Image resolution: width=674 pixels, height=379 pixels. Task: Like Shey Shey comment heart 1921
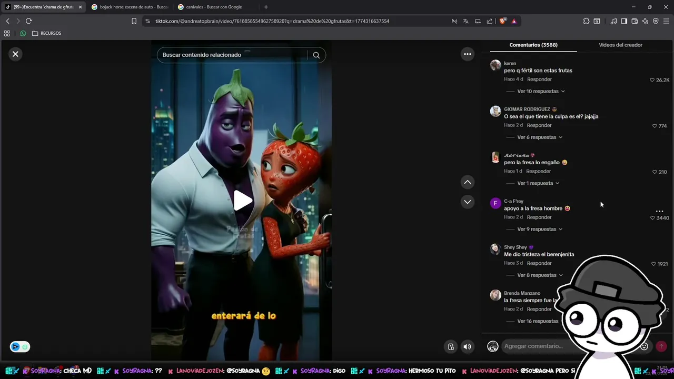pyautogui.click(x=653, y=264)
